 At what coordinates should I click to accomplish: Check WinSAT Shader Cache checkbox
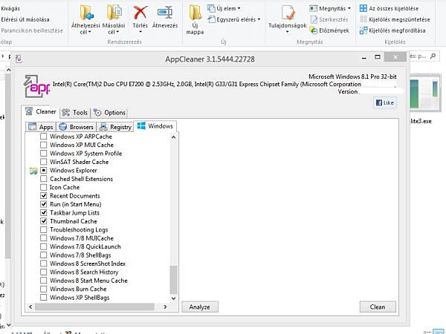[x=44, y=162]
